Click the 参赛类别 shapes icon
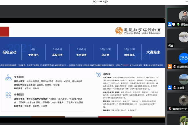The width and height of the screenshot is (188, 125). [8, 95]
